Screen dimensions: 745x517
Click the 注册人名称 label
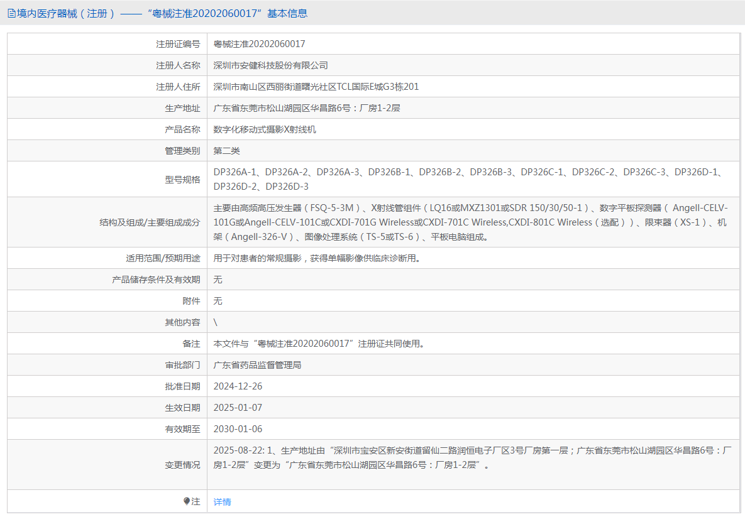pyautogui.click(x=178, y=65)
